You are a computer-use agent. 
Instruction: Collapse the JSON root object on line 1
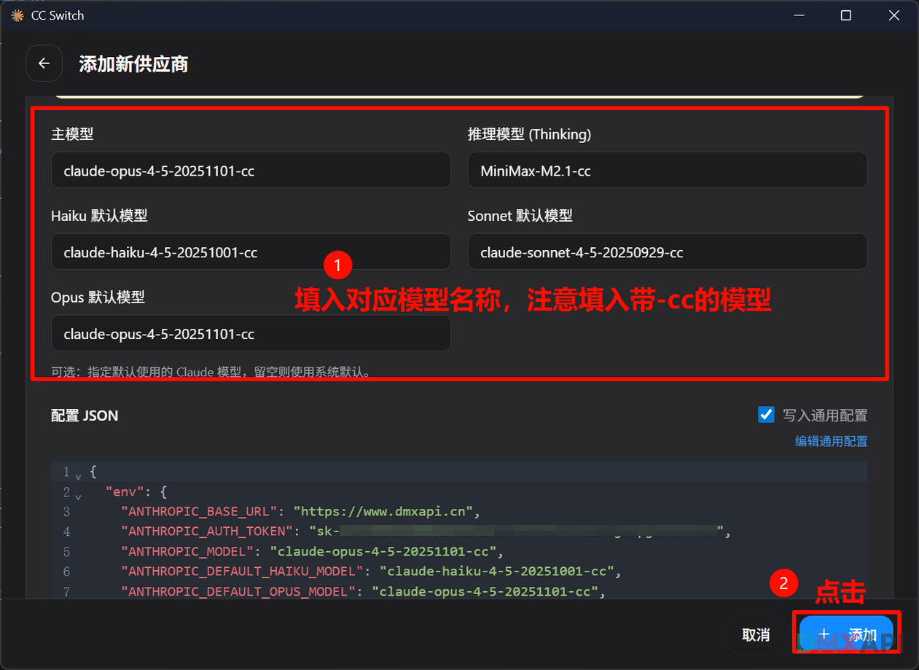pos(78,475)
